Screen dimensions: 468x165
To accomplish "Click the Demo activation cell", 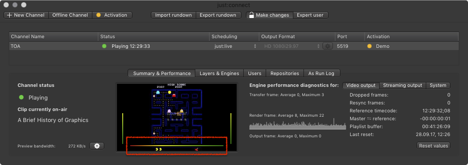I will [383, 46].
